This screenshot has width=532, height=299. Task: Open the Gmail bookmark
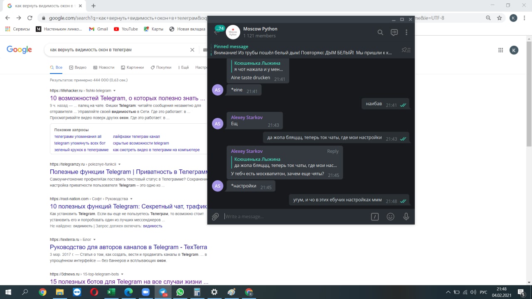[99, 29]
